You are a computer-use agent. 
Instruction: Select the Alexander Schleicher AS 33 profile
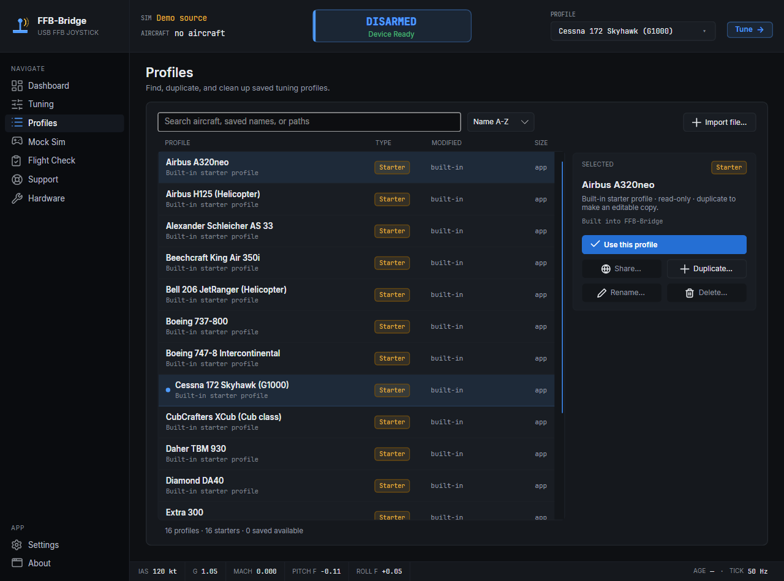356,231
